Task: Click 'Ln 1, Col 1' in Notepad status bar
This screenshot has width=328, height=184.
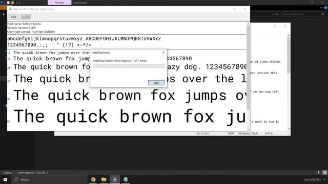Action: [x=203, y=133]
